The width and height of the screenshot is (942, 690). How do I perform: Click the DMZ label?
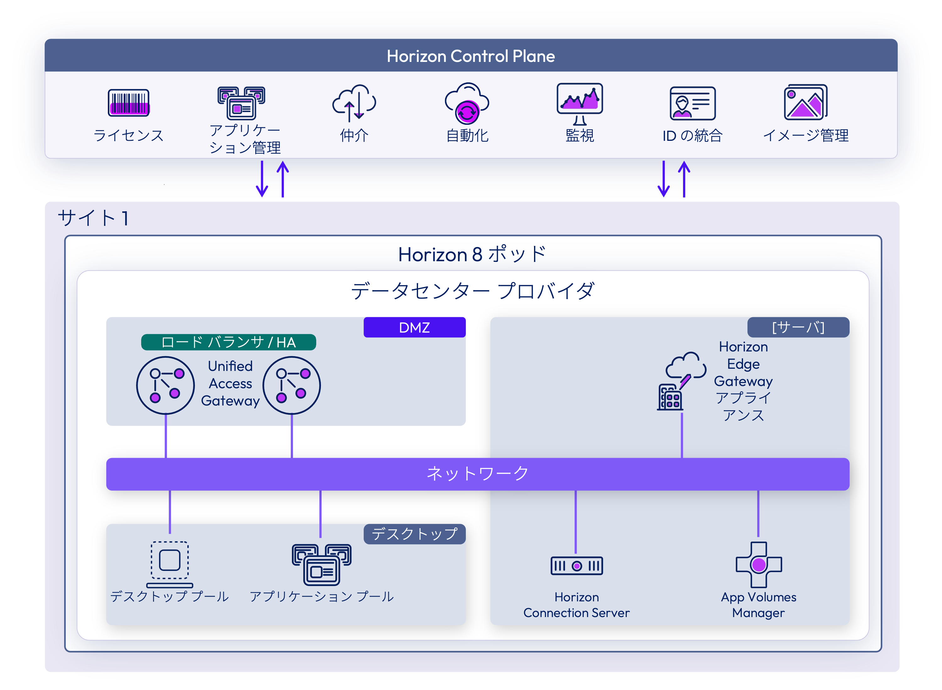click(414, 327)
